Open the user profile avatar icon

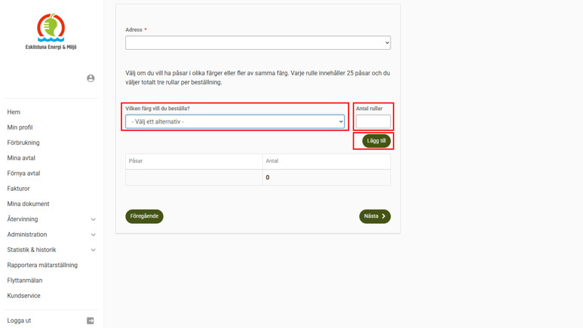tap(91, 78)
